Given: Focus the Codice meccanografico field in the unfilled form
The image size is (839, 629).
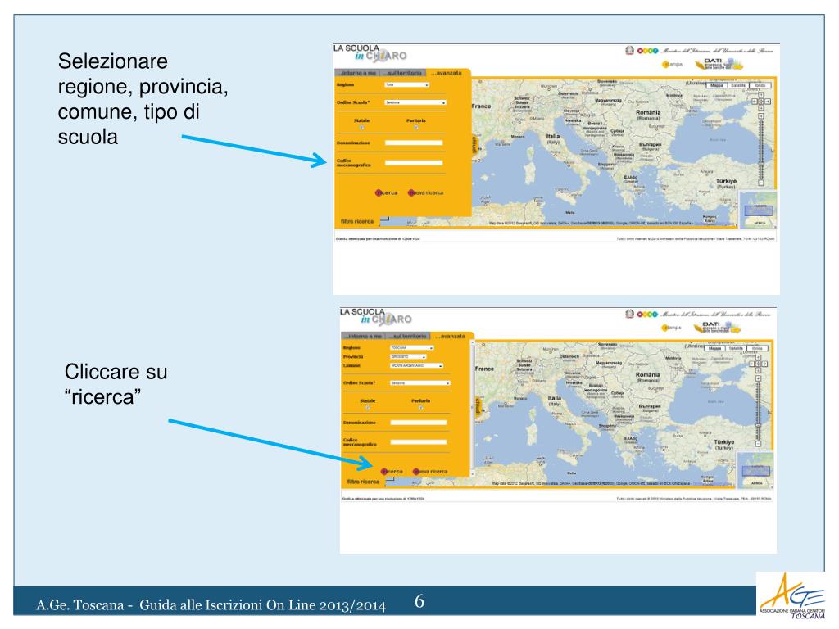Looking at the screenshot, I should tap(414, 163).
